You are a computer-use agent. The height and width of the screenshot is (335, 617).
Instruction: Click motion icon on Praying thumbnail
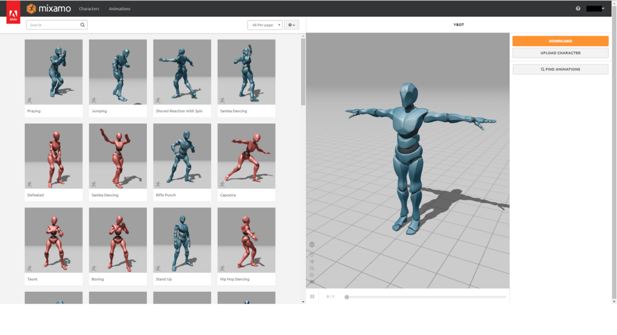[30, 100]
